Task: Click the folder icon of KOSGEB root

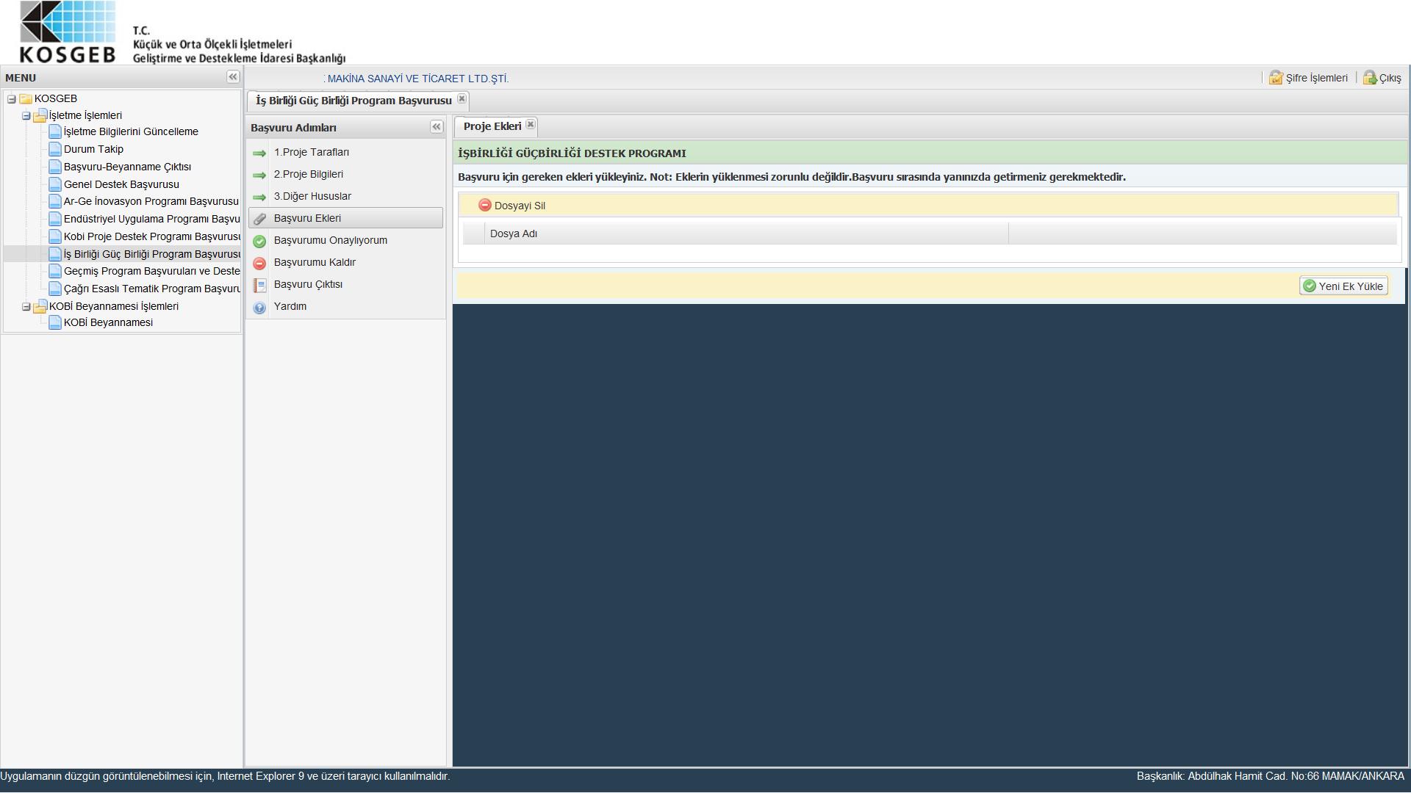Action: click(x=26, y=98)
